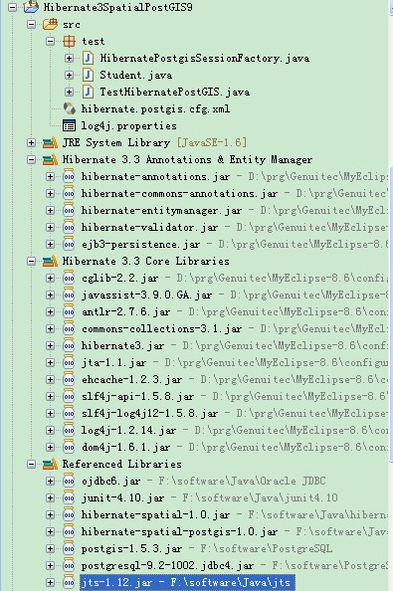Click the ojdbc6.jar jar icon
393x591 pixels.
pos(69,481)
